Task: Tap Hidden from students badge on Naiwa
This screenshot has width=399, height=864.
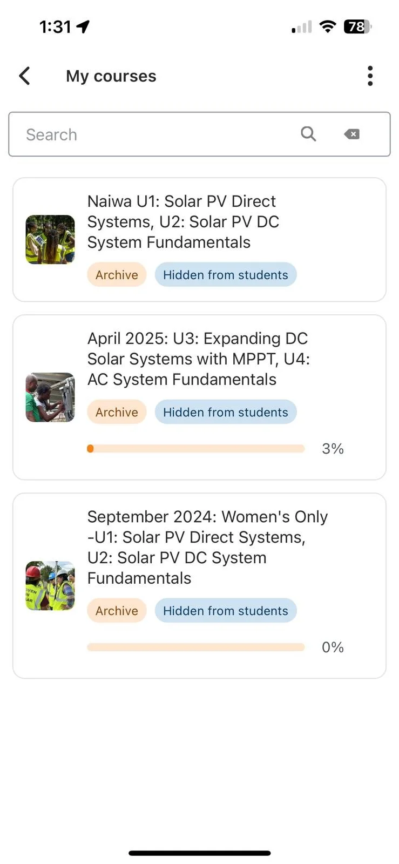Action: tap(226, 275)
